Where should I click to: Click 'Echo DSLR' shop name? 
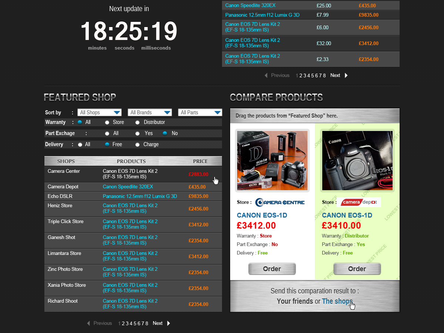tap(60, 196)
